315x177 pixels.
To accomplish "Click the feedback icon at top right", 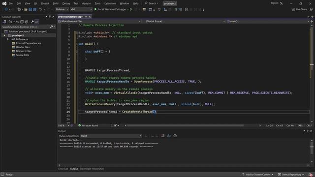I will point(311,9).
